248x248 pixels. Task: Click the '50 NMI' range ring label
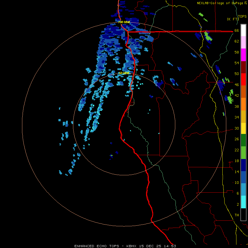pos(124,73)
